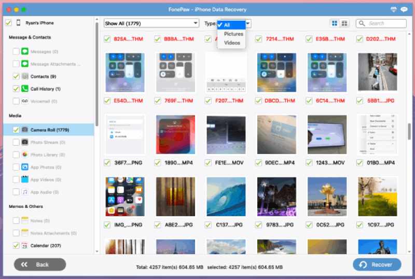The width and height of the screenshot is (415, 279).
Task: Select Pictures from Type menu
Action: point(233,34)
